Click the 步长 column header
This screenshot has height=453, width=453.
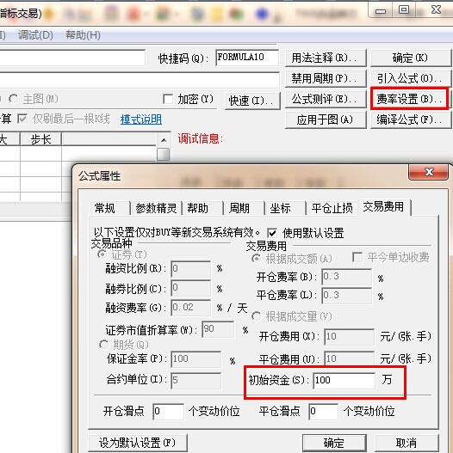coord(40,139)
